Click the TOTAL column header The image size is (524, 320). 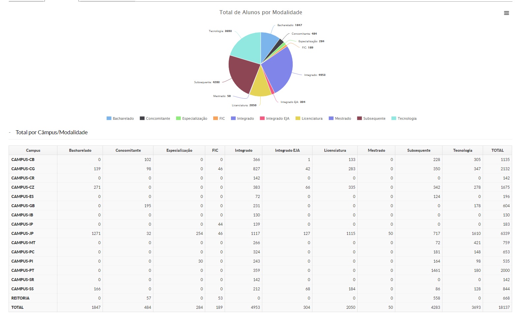tap(497, 150)
